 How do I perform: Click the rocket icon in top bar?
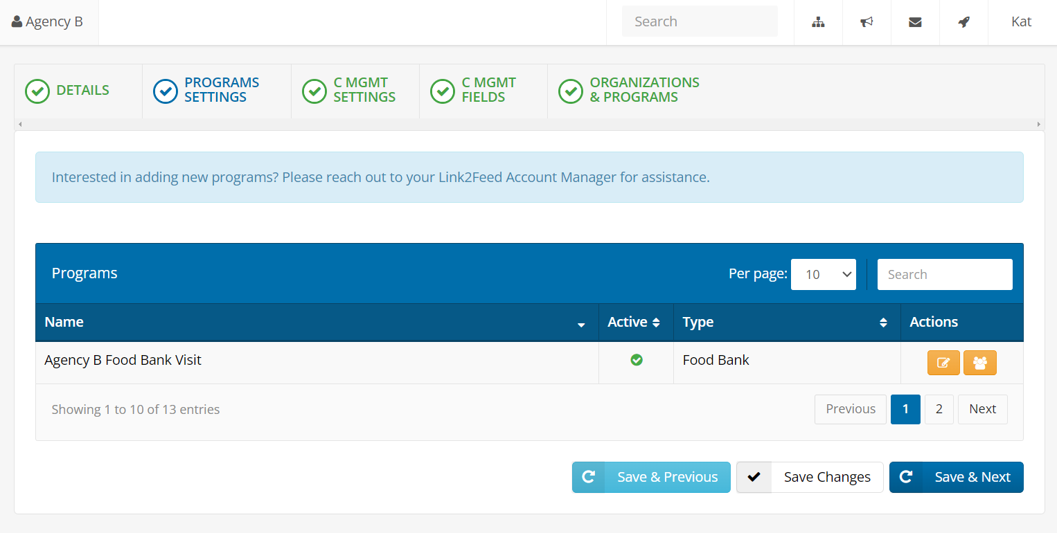click(963, 22)
